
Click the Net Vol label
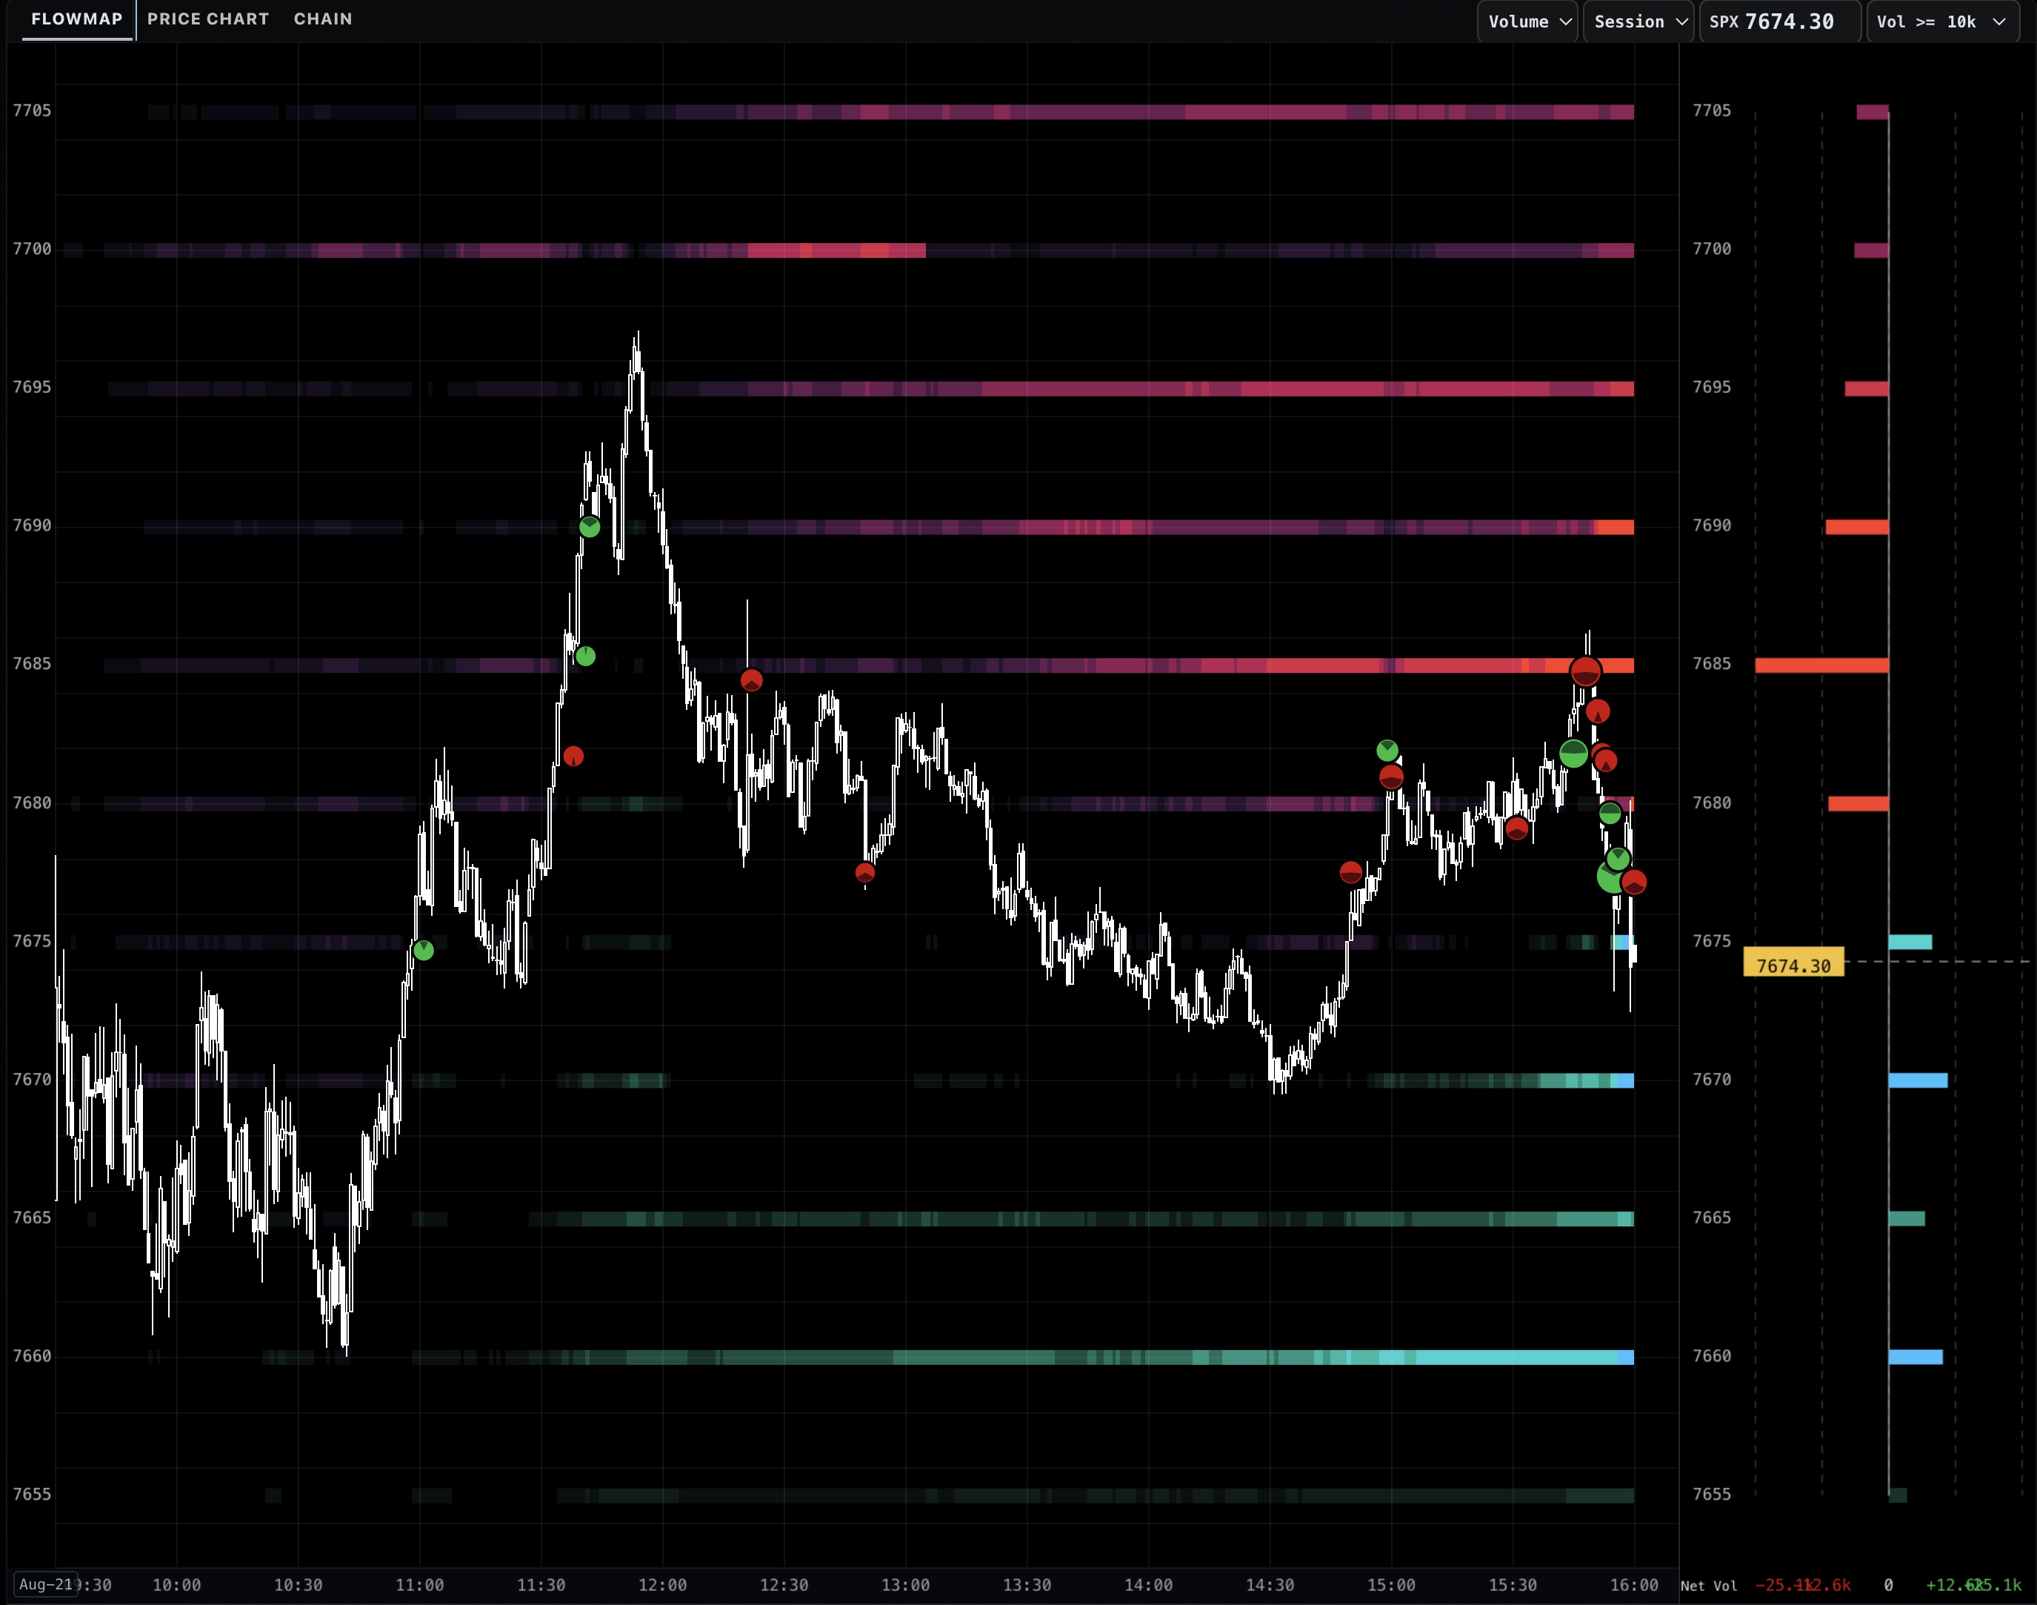coord(1708,1585)
